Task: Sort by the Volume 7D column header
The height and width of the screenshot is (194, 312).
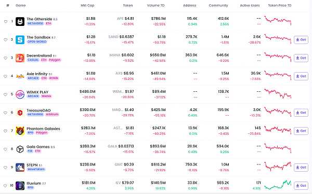Action: [155, 6]
